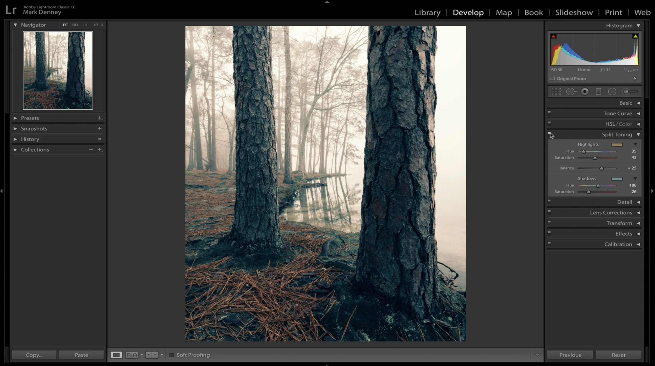Open the Print module
The width and height of the screenshot is (655, 366).
613,12
